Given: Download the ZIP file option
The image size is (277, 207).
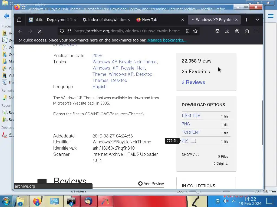Looking at the screenshot, I should [x=185, y=141].
